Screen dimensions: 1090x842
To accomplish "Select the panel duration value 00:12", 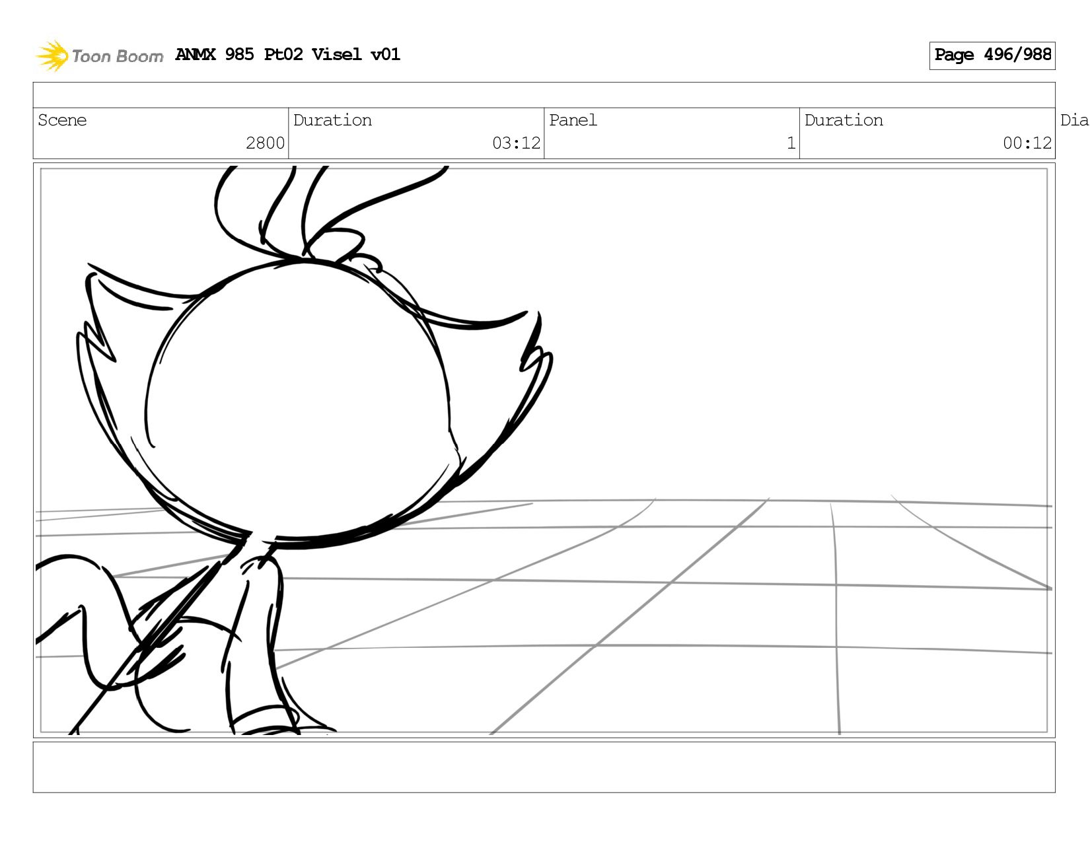I will [1027, 143].
